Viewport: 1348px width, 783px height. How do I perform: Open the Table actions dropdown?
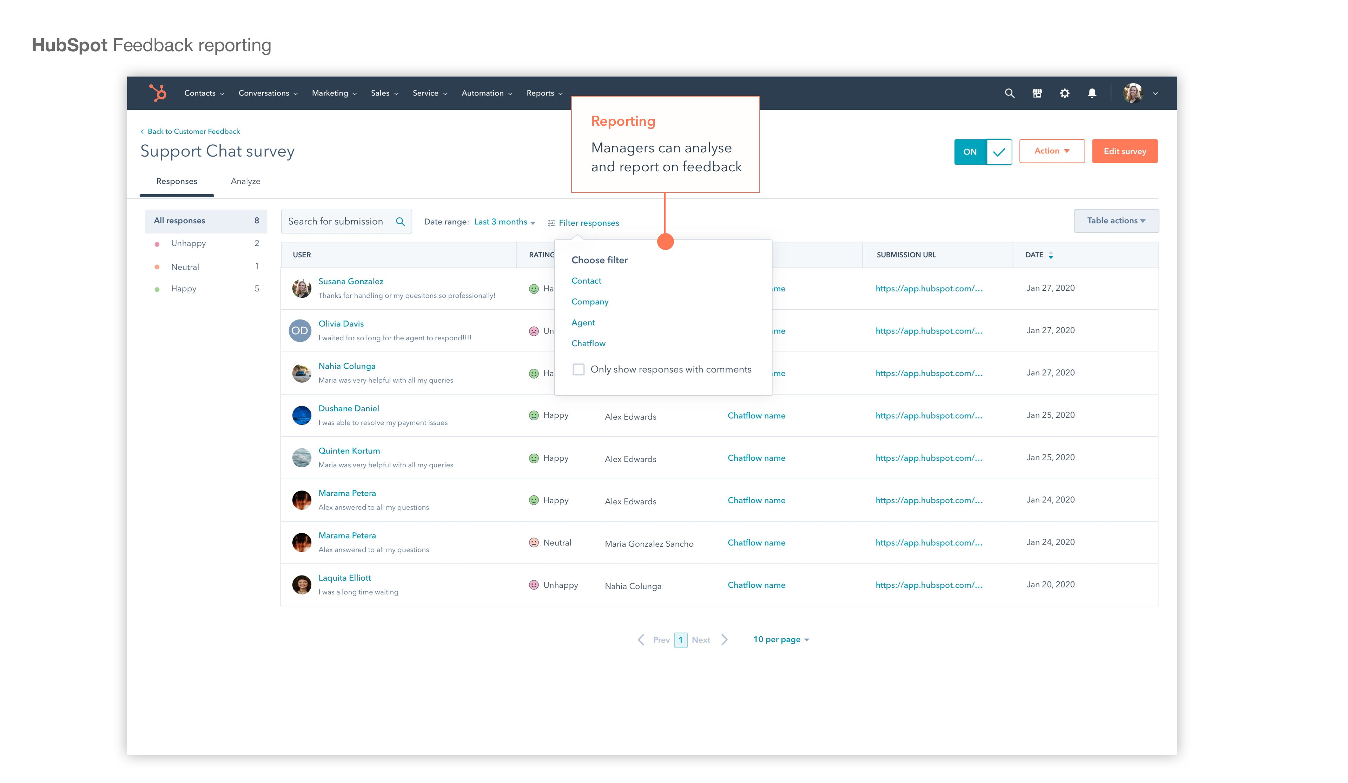point(1116,221)
